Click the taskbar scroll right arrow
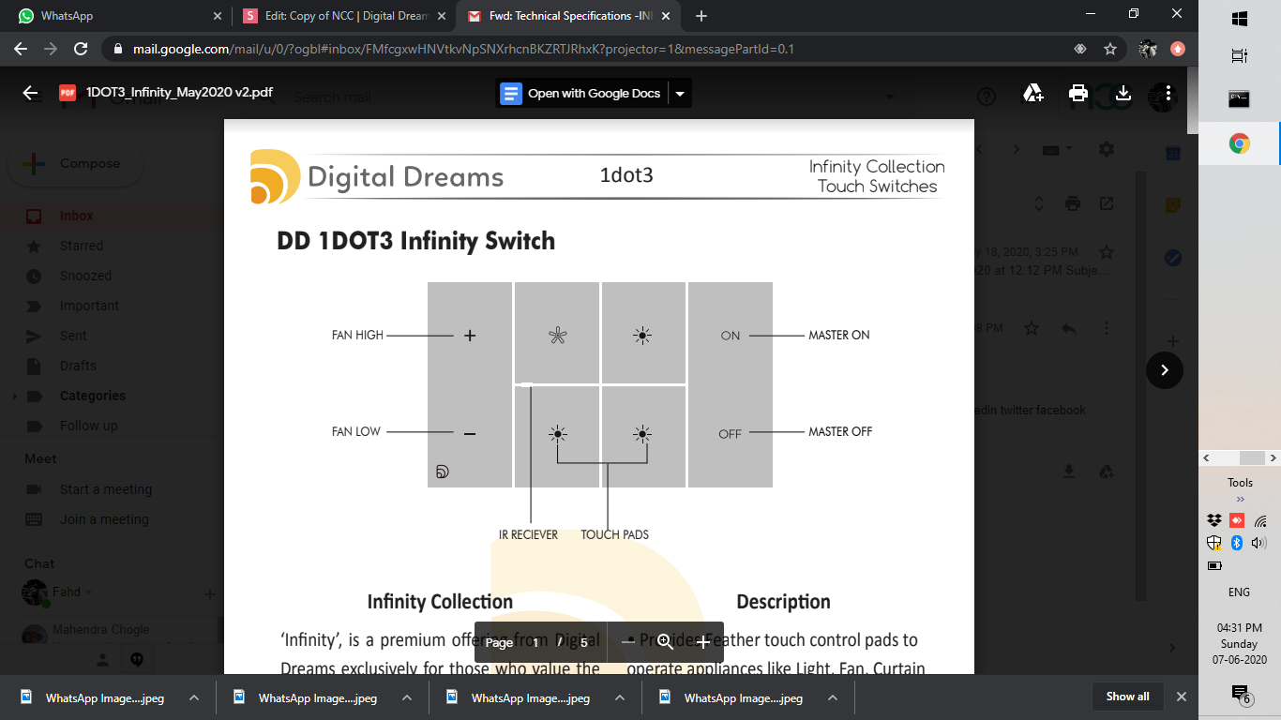 coord(1273,457)
